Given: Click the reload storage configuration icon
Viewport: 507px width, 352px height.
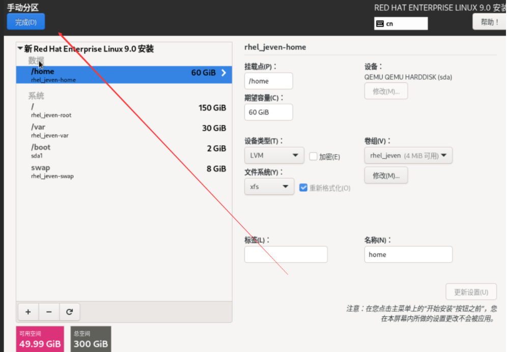Looking at the screenshot, I should pos(70,312).
